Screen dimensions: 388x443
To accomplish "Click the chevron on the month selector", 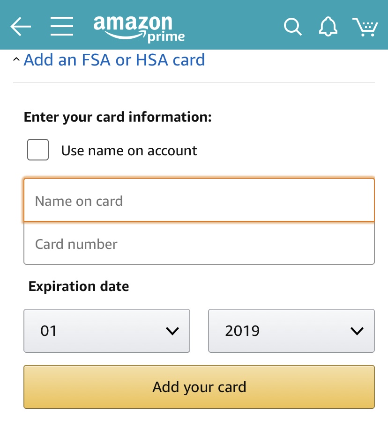I will (x=172, y=331).
